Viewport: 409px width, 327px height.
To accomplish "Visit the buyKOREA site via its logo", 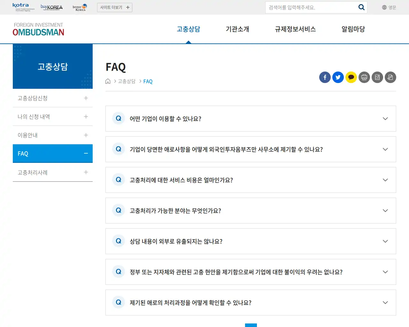I will point(51,7).
